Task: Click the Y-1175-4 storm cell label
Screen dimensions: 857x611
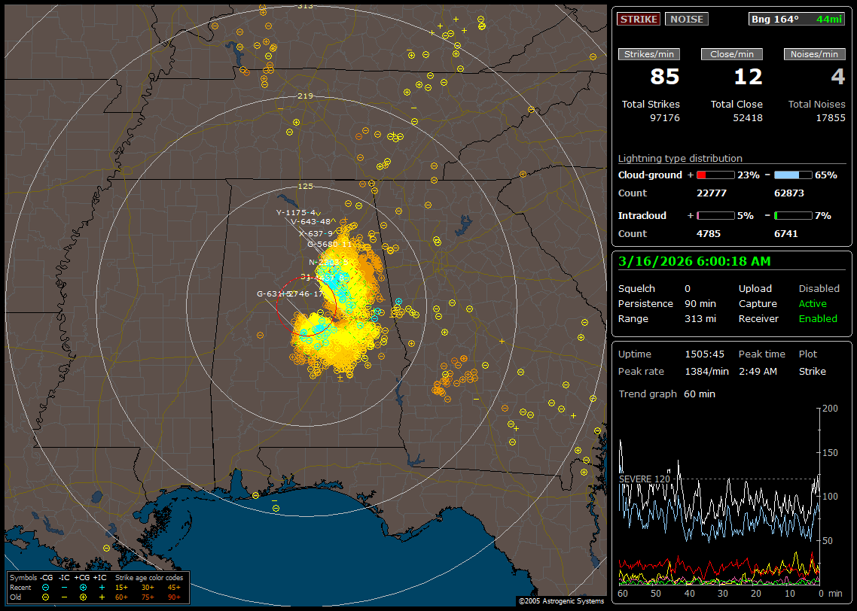Action: [x=295, y=212]
